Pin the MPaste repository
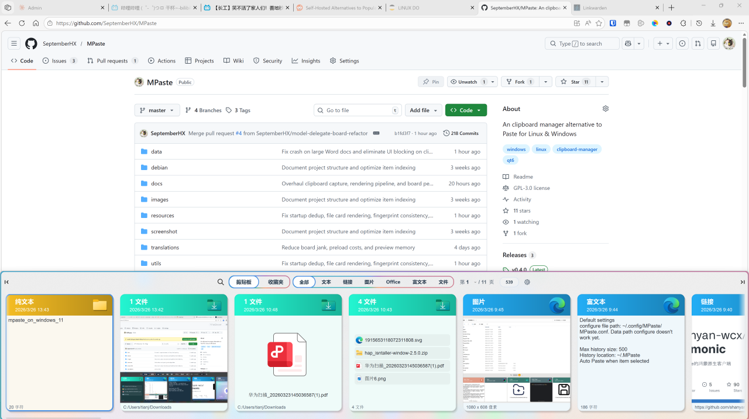This screenshot has width=749, height=419. (431, 82)
